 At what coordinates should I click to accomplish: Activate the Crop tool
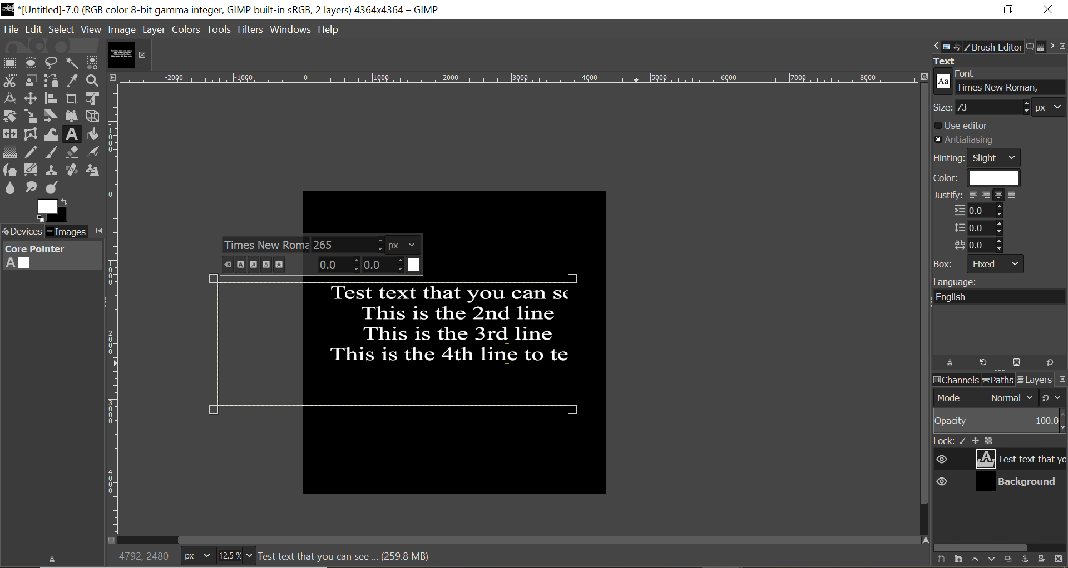(x=72, y=99)
